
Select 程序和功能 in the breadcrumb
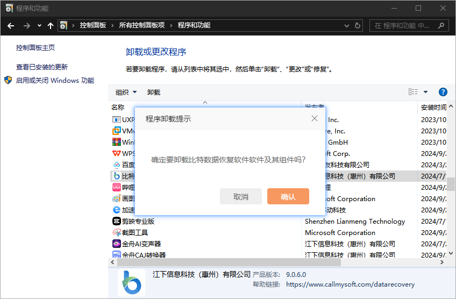(x=194, y=25)
